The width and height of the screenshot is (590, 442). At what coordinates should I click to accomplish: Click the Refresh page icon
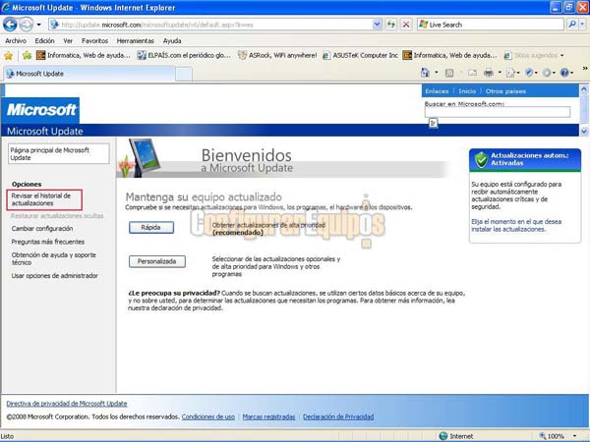pyautogui.click(x=391, y=25)
